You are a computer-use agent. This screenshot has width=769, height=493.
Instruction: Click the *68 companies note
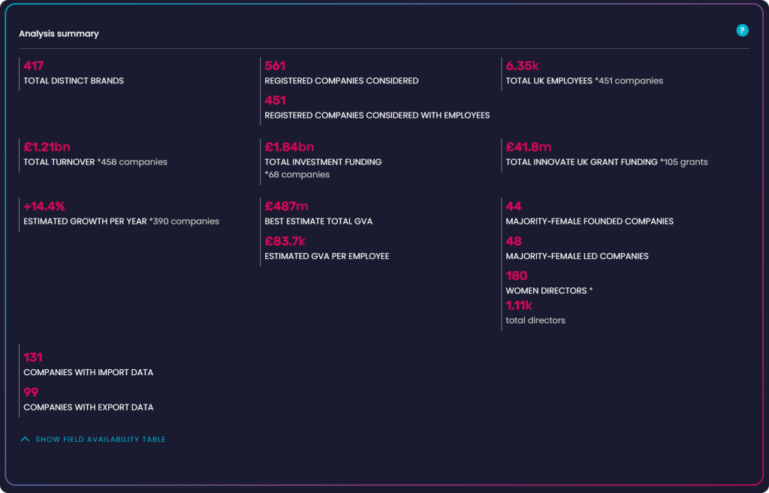pos(297,174)
